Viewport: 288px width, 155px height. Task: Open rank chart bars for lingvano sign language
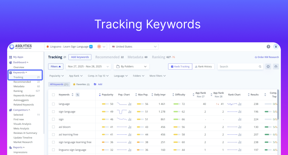pyautogui.click(x=240, y=150)
